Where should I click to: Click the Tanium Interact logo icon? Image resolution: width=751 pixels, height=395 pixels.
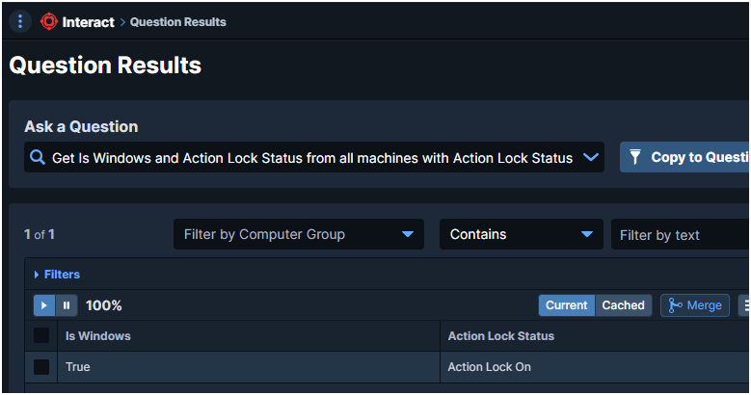(x=49, y=21)
